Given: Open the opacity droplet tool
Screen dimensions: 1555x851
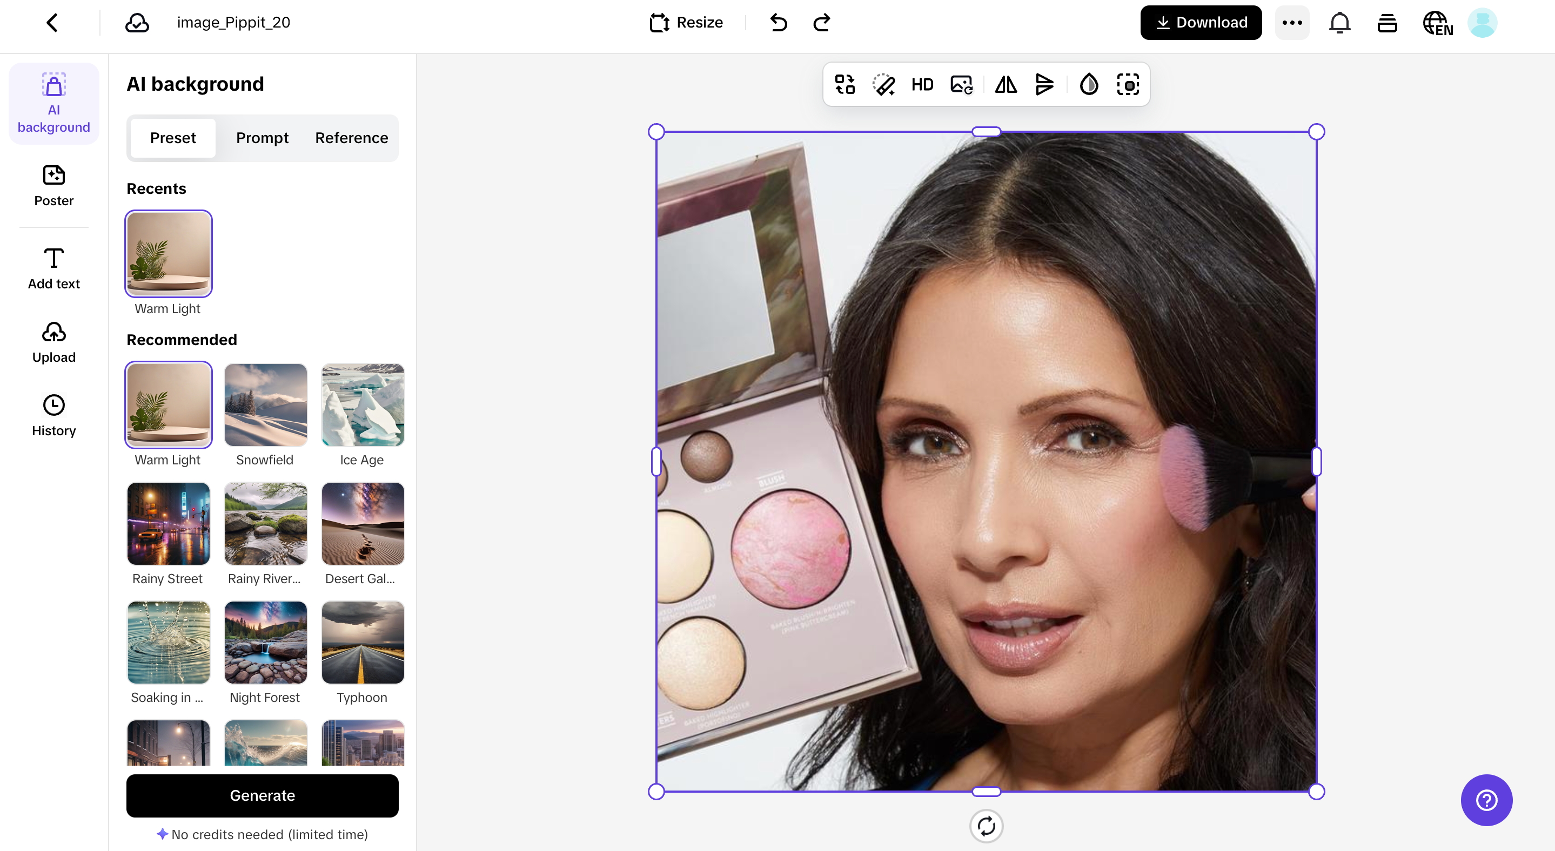Looking at the screenshot, I should [x=1088, y=84].
